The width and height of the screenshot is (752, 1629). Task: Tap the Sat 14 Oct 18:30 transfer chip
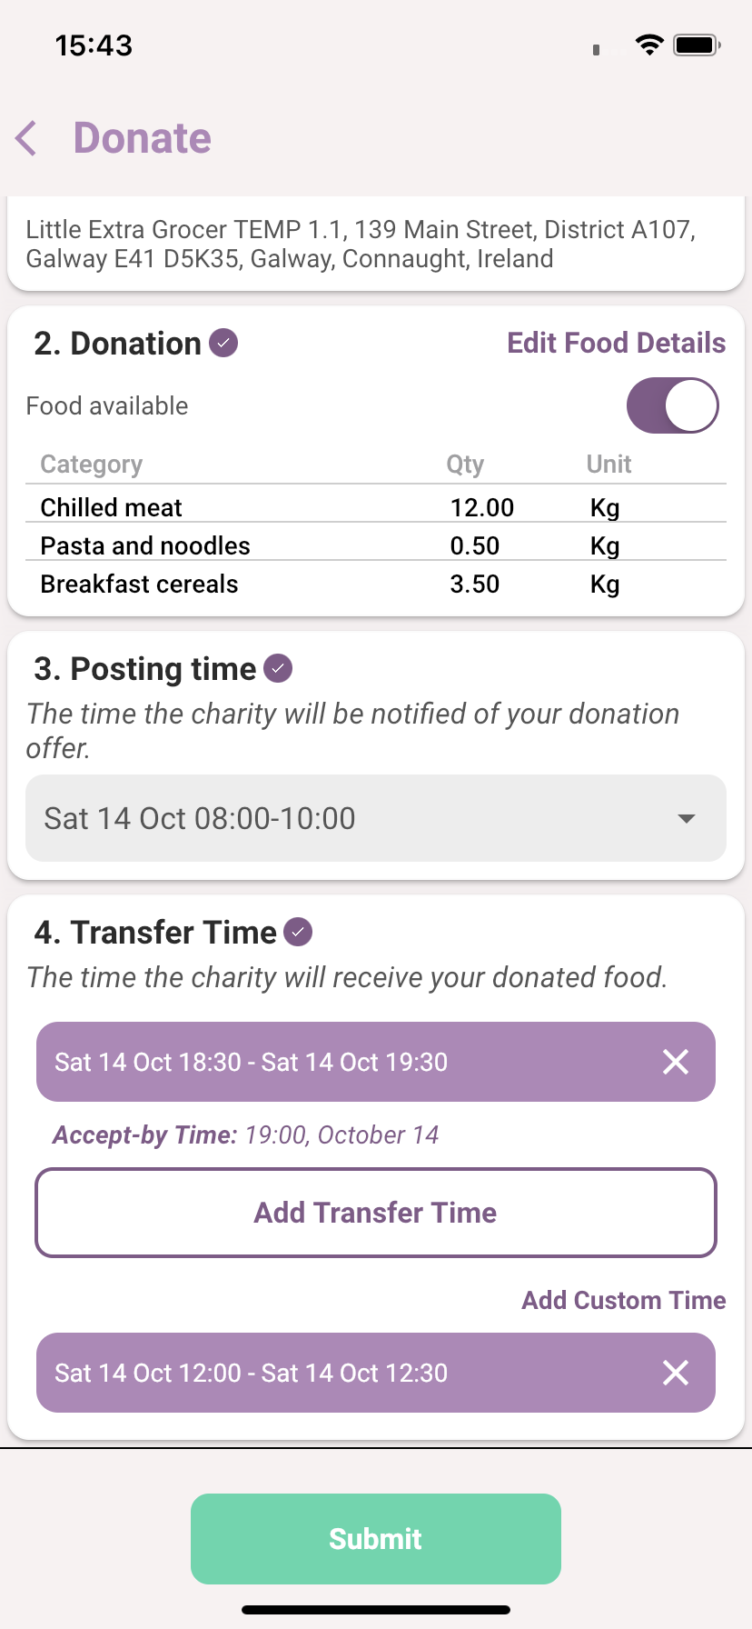(251, 1062)
